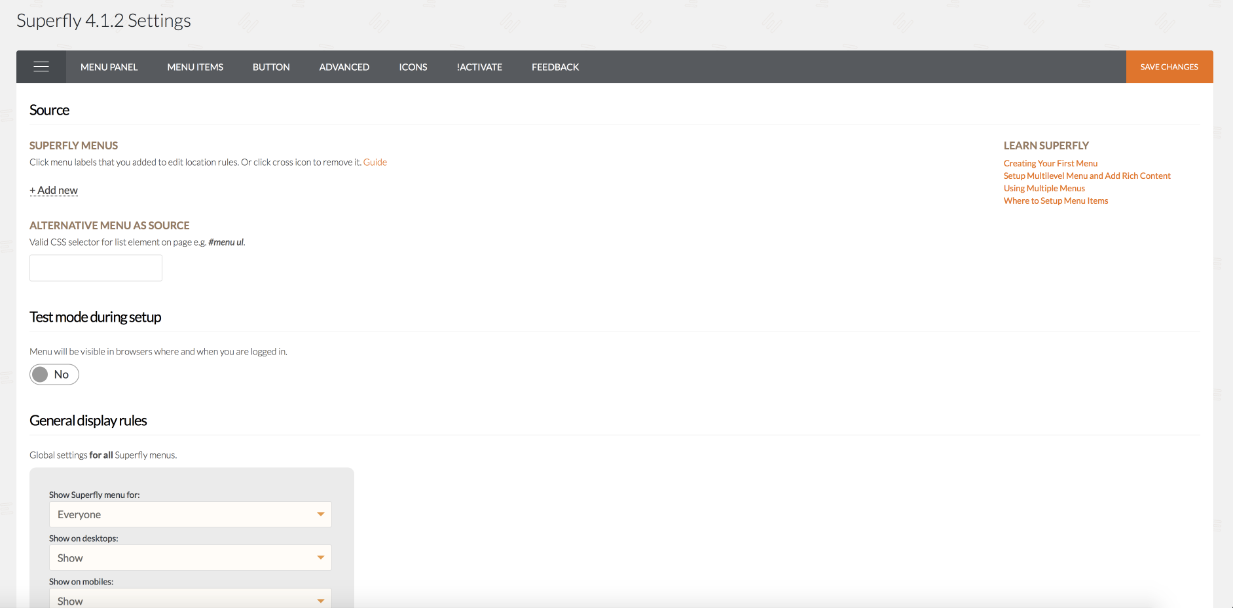Screen dimensions: 1233x608
Task: Open the Menu Panel tab
Action: (109, 67)
